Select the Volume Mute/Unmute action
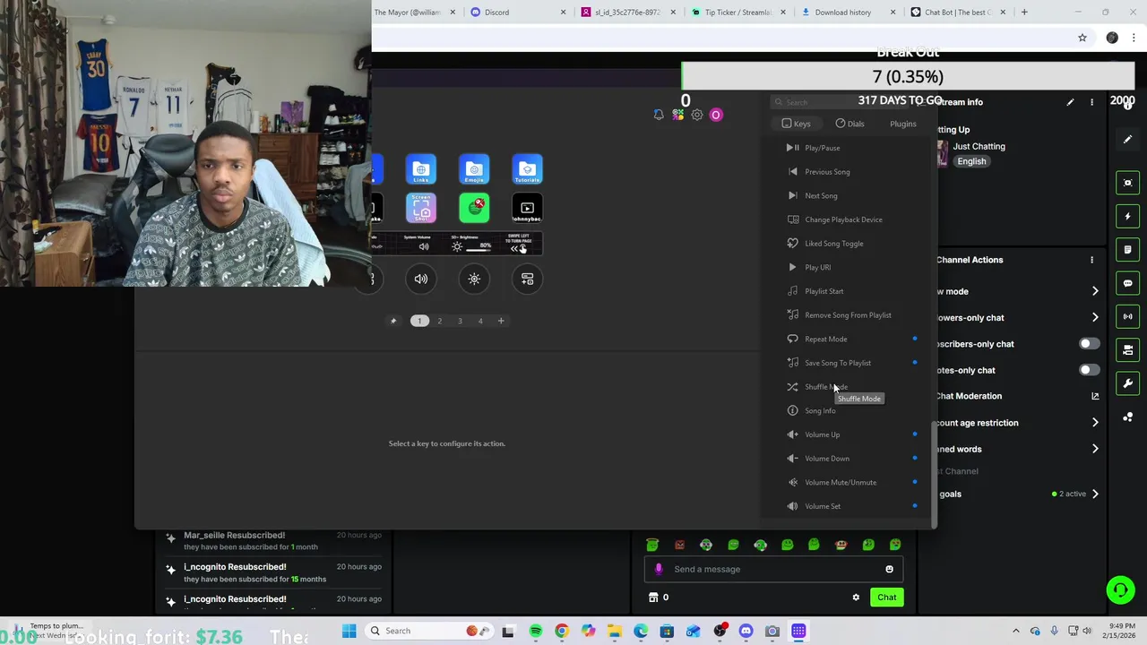The width and height of the screenshot is (1147, 645). coord(840,482)
